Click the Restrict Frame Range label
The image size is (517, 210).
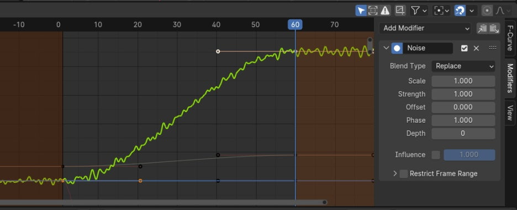pos(444,174)
